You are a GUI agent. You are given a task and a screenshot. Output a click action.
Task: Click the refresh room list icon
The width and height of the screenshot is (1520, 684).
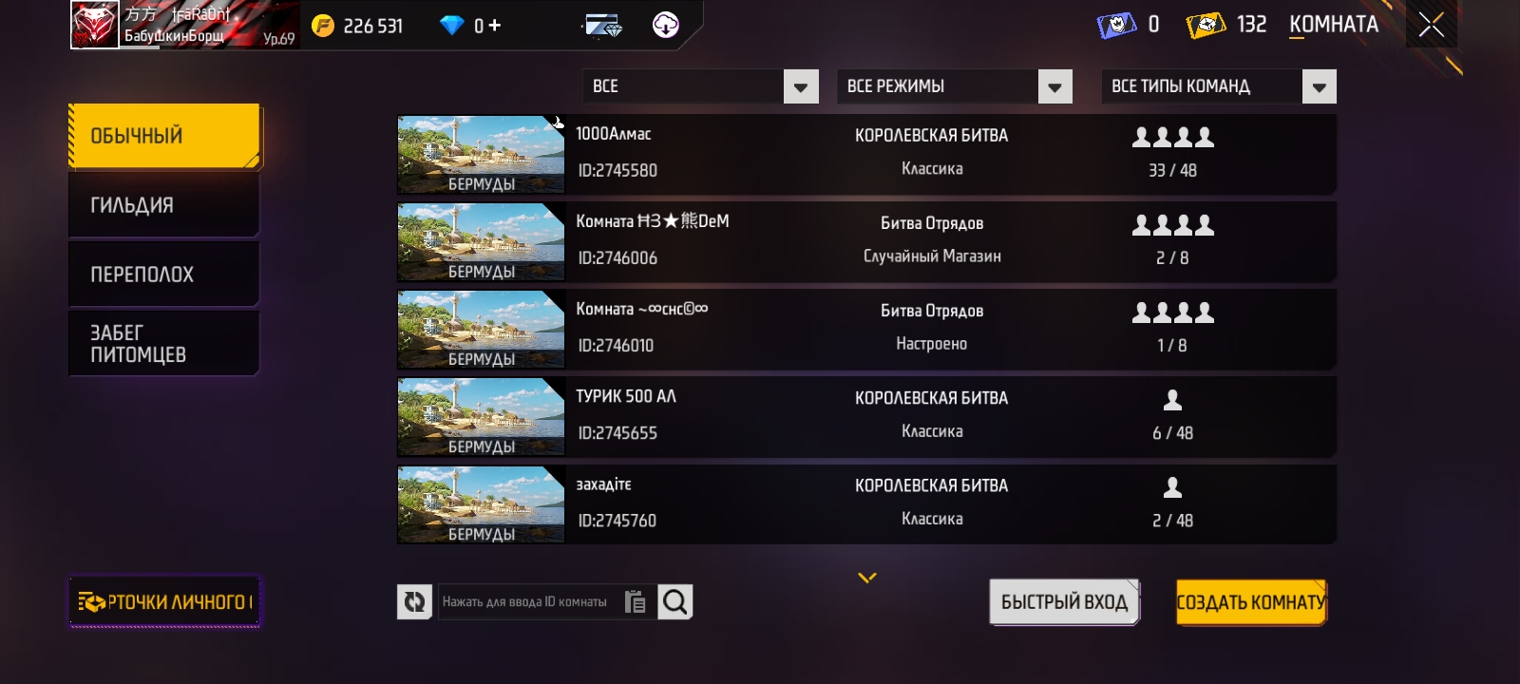pos(414,601)
